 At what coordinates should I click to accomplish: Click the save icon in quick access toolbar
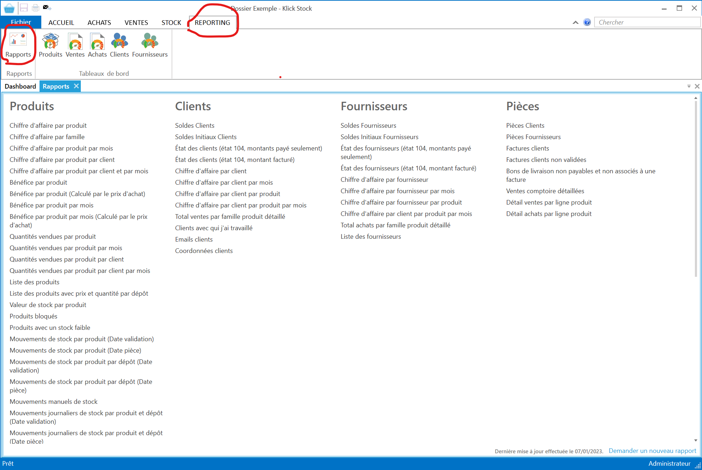coord(23,7)
